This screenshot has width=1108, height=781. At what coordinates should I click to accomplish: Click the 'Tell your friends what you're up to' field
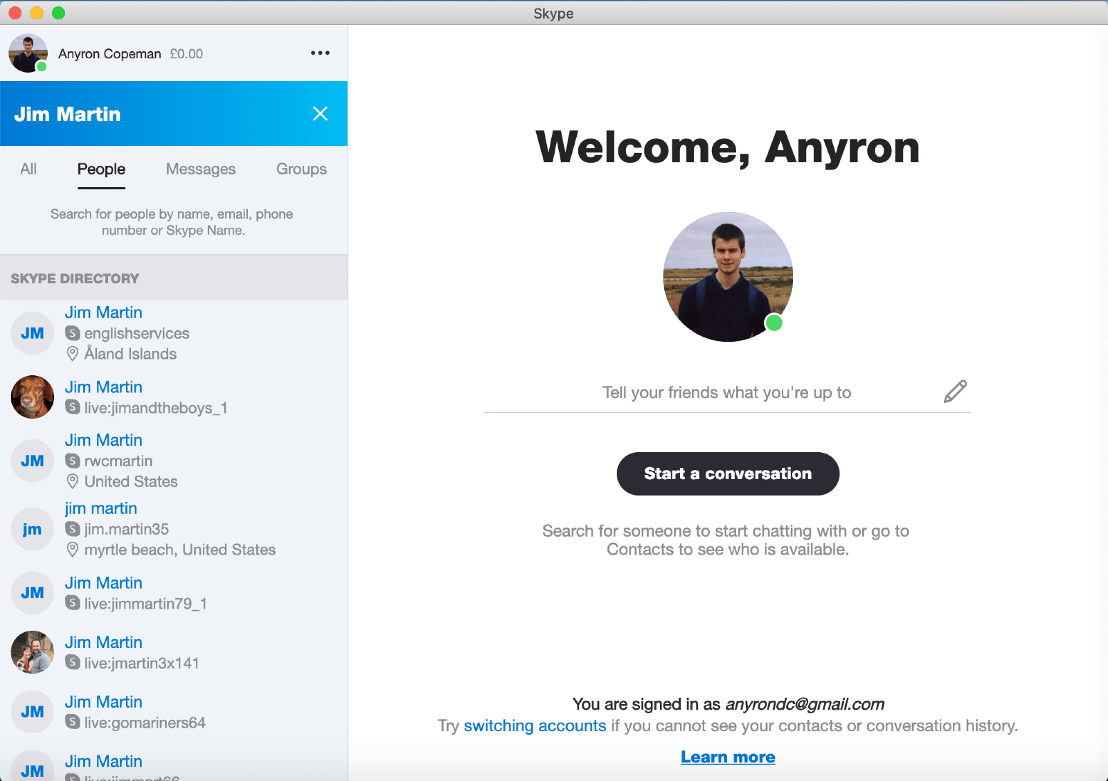[726, 393]
